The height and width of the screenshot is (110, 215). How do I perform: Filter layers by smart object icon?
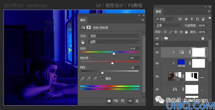(203, 19)
